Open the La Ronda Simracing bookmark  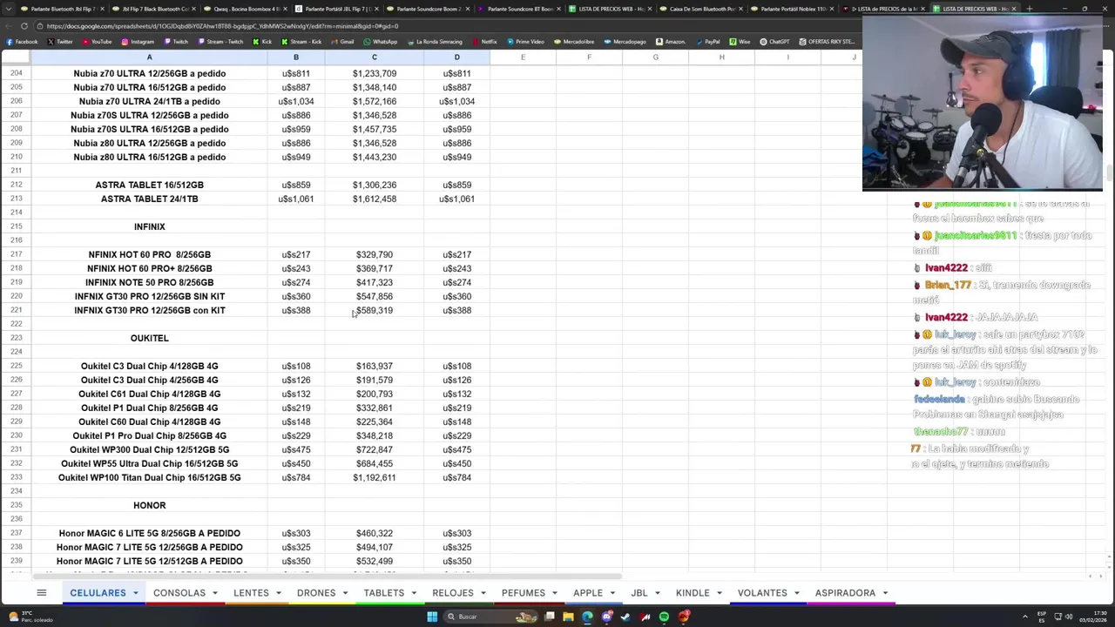tap(434, 42)
